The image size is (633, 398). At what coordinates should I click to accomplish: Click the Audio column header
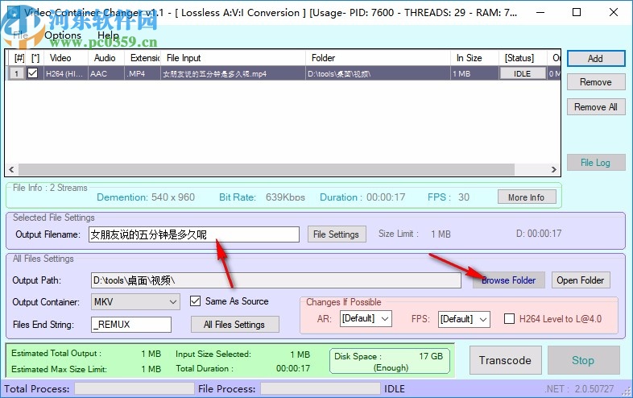click(x=106, y=58)
